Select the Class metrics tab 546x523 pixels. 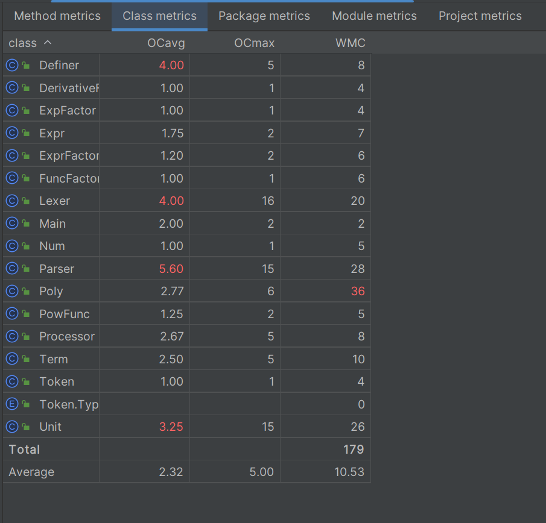(x=159, y=16)
